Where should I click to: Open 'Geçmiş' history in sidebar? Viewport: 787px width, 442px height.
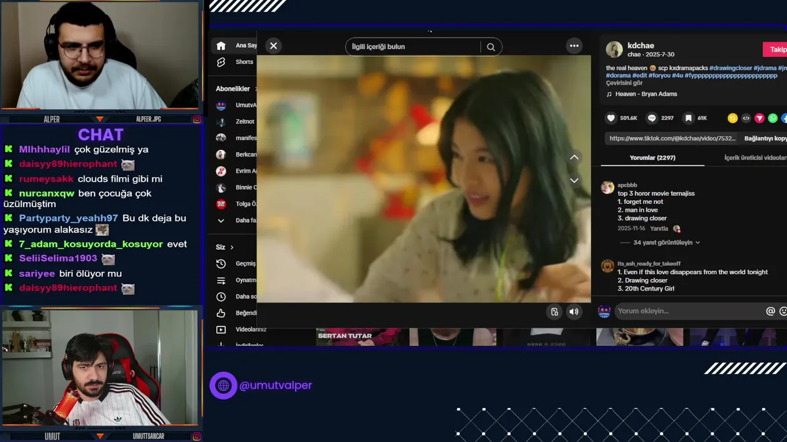(237, 263)
